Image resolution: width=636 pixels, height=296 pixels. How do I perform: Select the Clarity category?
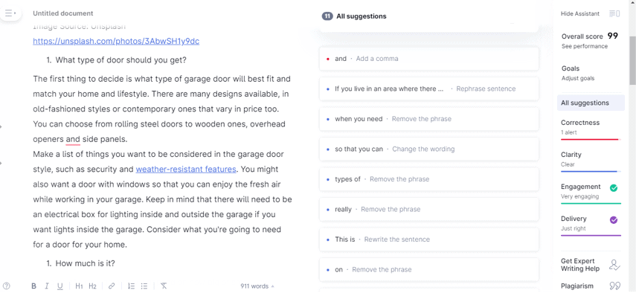(591, 160)
